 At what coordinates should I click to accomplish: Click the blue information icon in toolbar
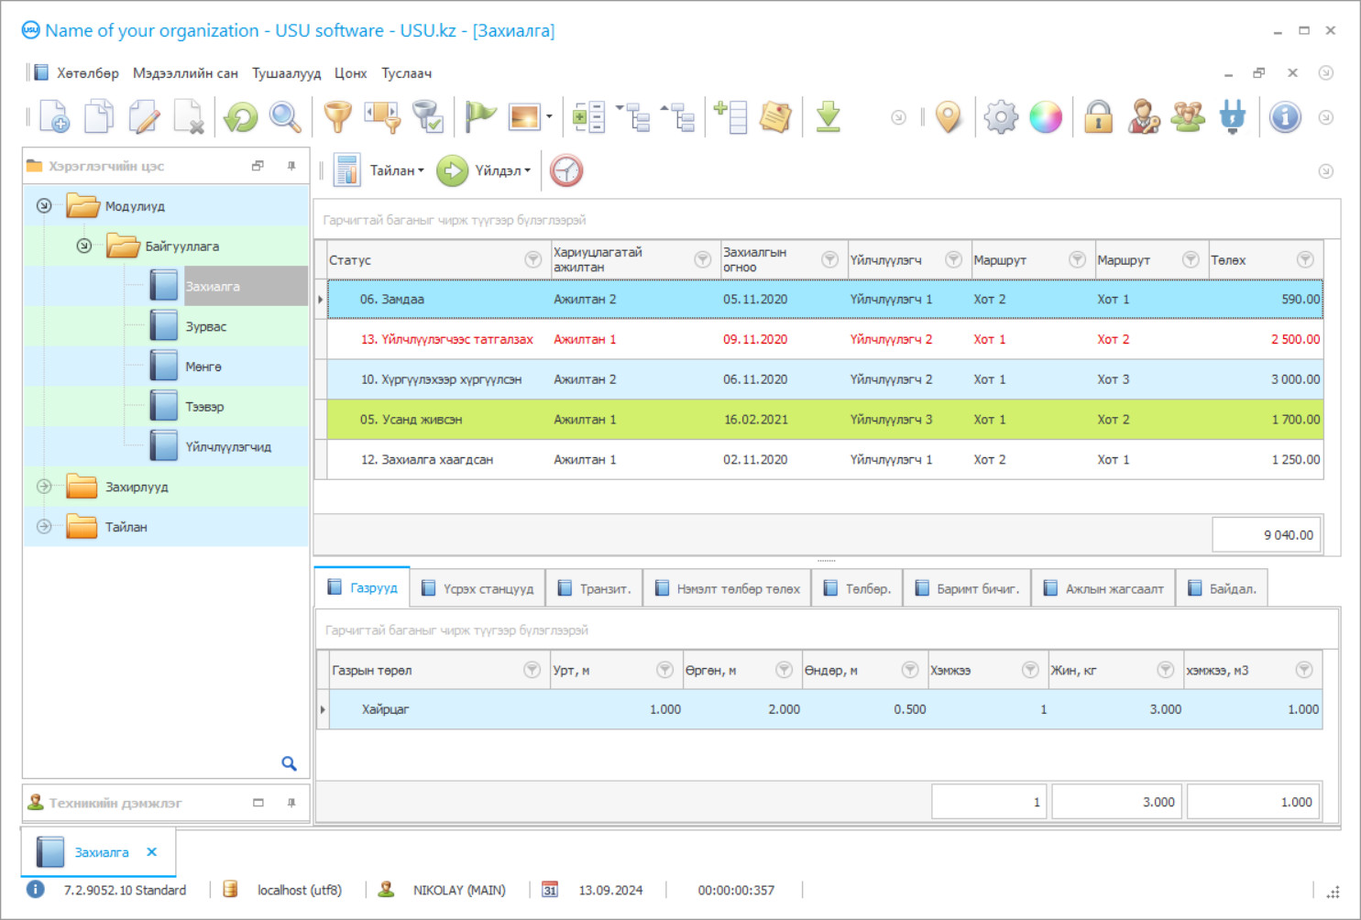pyautogui.click(x=1285, y=117)
